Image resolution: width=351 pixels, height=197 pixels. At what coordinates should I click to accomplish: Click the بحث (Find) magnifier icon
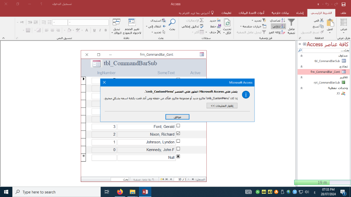point(172,22)
